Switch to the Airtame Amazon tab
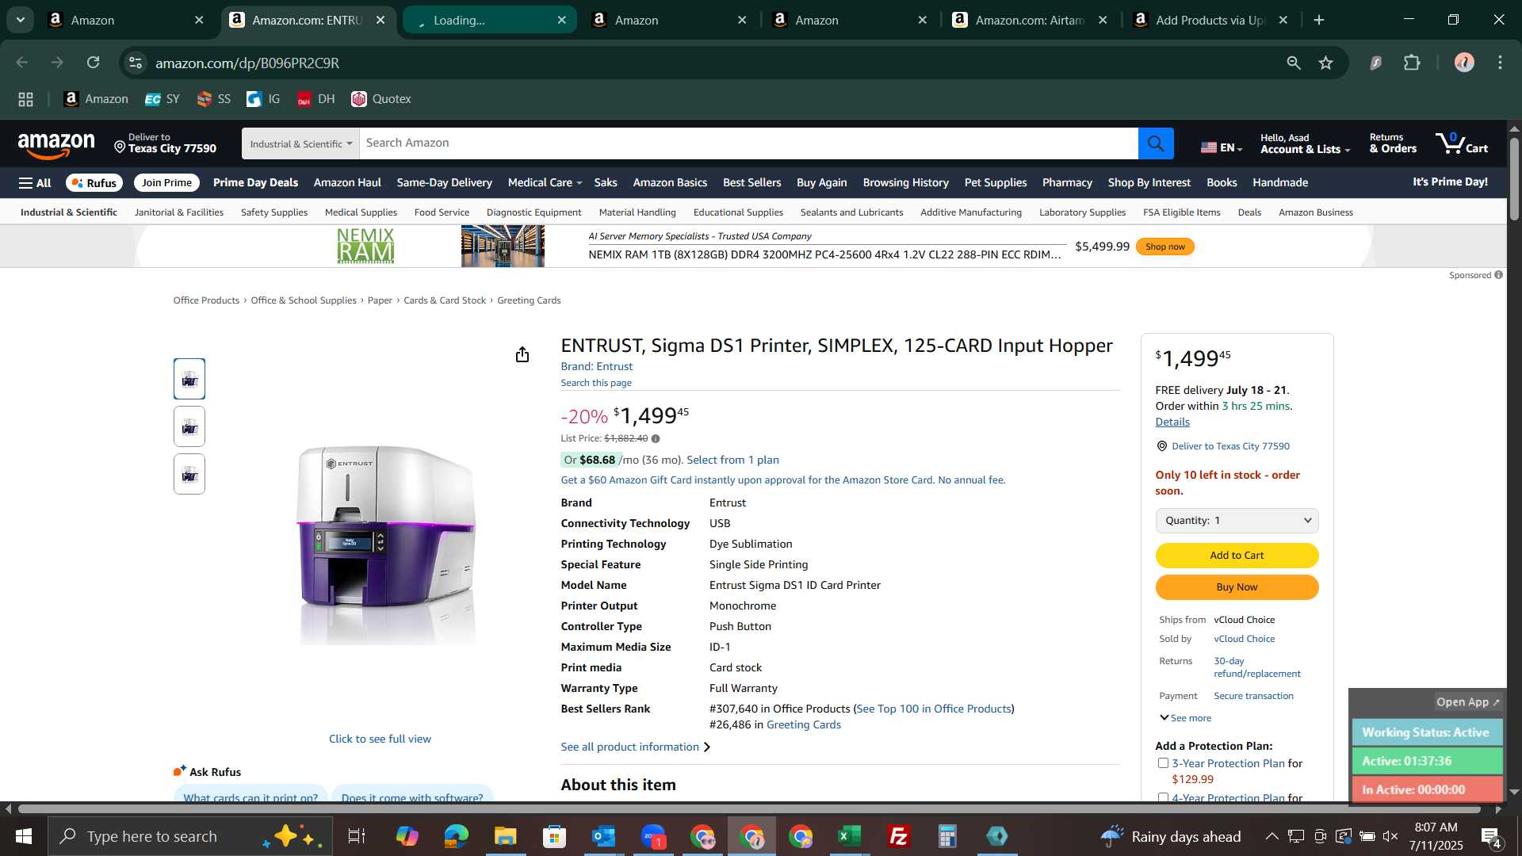Image resolution: width=1522 pixels, height=856 pixels. coord(1030,20)
